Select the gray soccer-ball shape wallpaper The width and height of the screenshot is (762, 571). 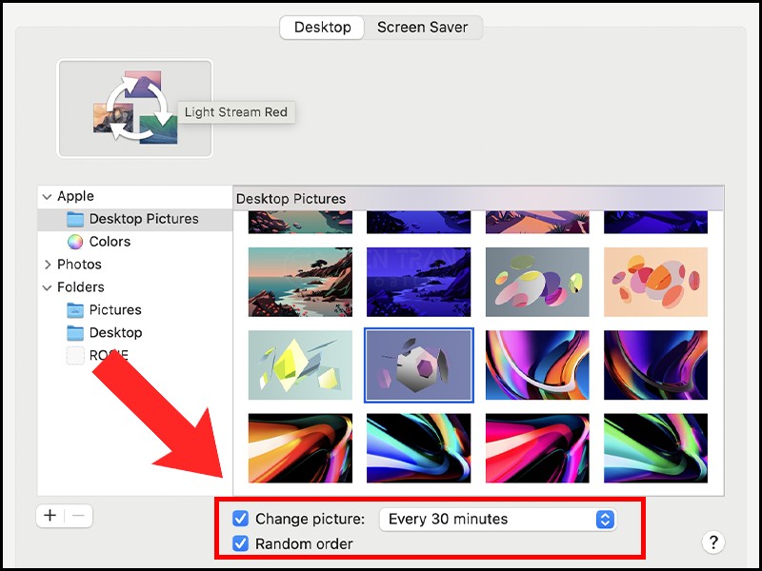tap(418, 365)
